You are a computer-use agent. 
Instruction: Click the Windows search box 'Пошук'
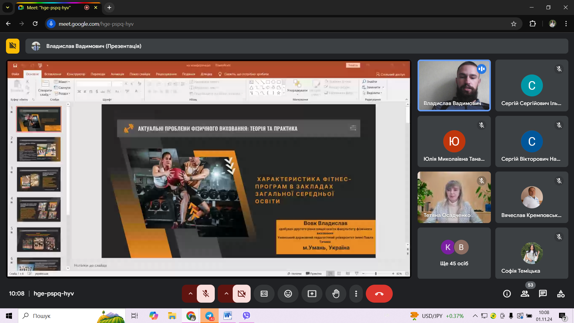click(x=72, y=316)
